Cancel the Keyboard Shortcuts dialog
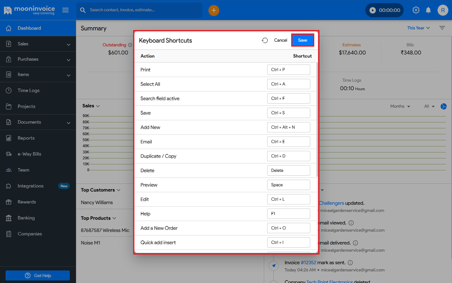This screenshot has width=452, height=283. [x=280, y=40]
